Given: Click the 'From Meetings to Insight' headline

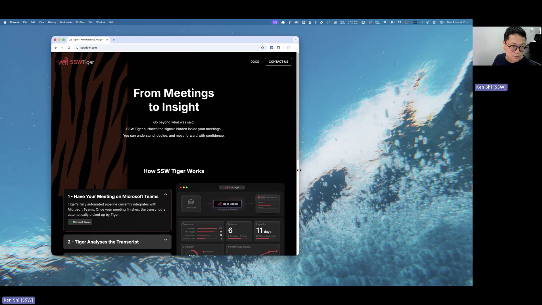Looking at the screenshot, I should click(x=174, y=100).
